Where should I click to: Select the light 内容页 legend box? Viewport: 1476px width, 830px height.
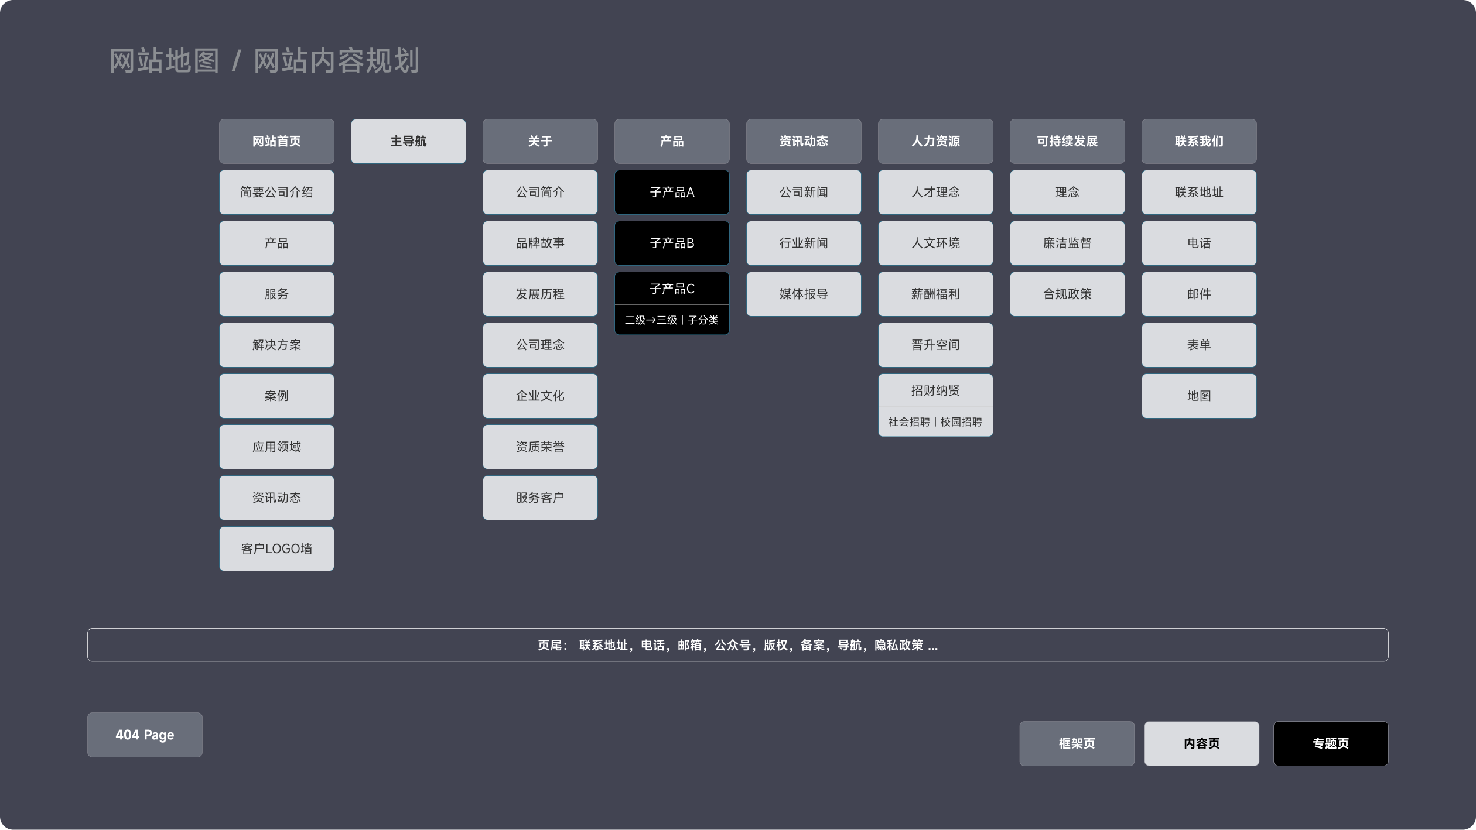[x=1201, y=743]
